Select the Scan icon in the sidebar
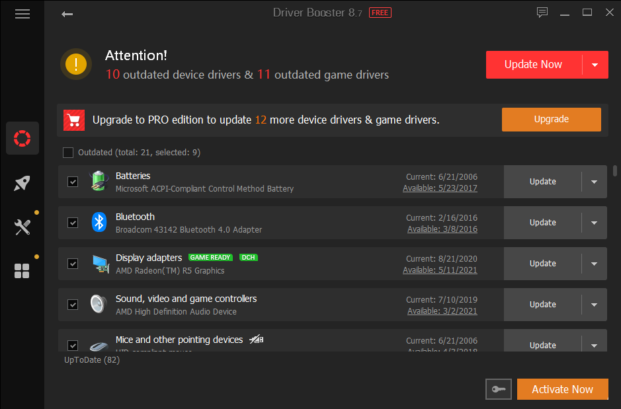 (x=22, y=138)
